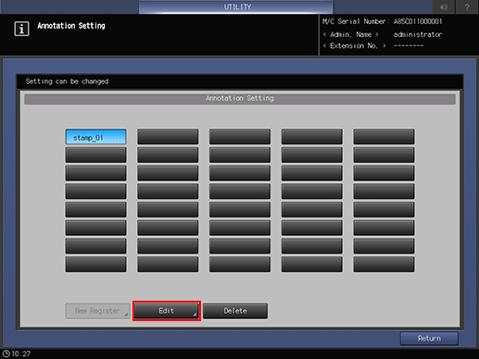
Task: Click the clock icon in status bar
Action: click(6, 353)
